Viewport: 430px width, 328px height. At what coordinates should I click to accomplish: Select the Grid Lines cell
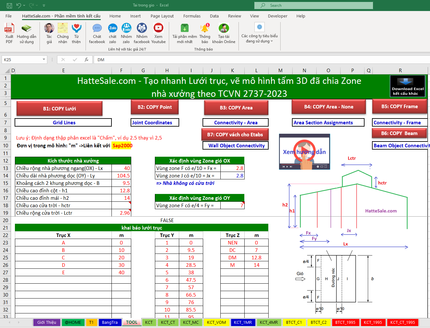tap(63, 122)
